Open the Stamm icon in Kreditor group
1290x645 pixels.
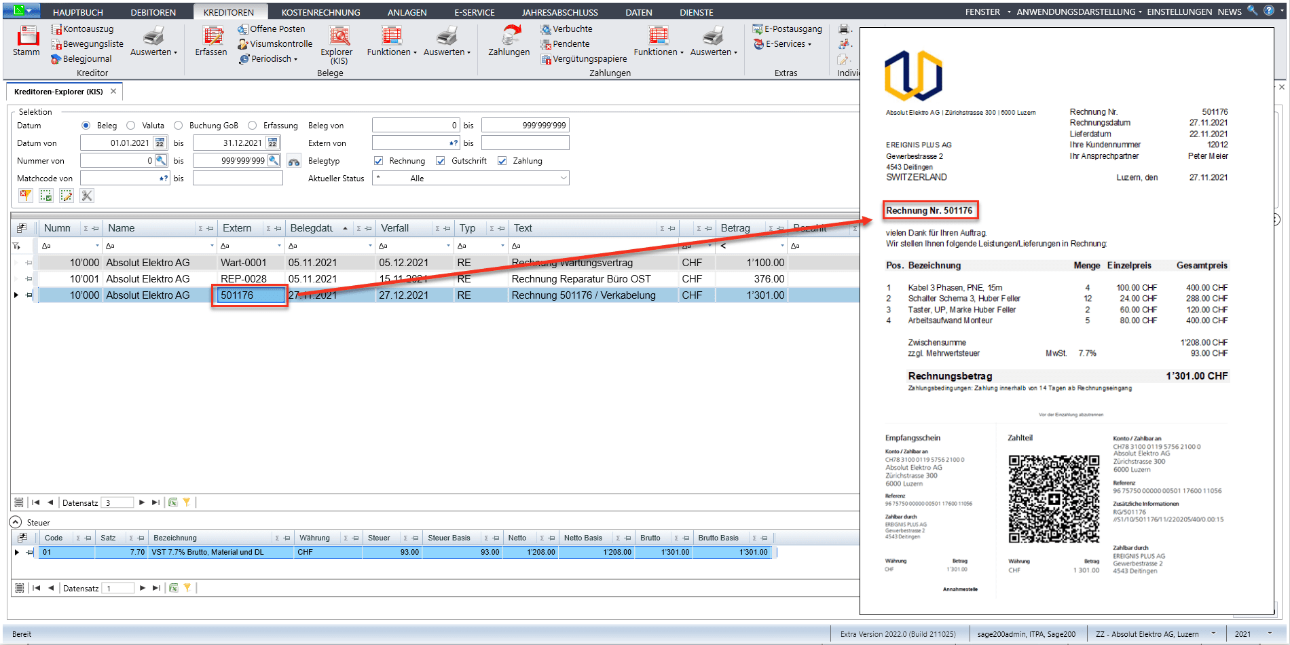click(x=27, y=41)
